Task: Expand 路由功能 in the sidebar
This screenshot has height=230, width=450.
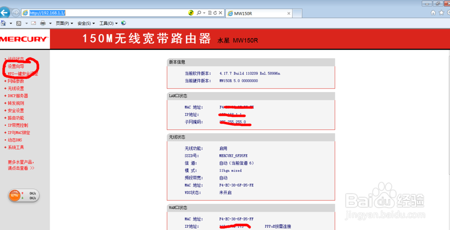Action: (16, 118)
